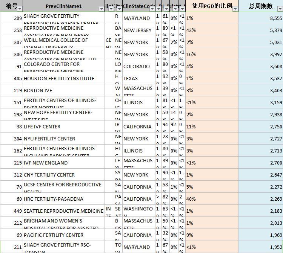Click total cycles cell 1,952
283x253 pixels.
click(261, 247)
